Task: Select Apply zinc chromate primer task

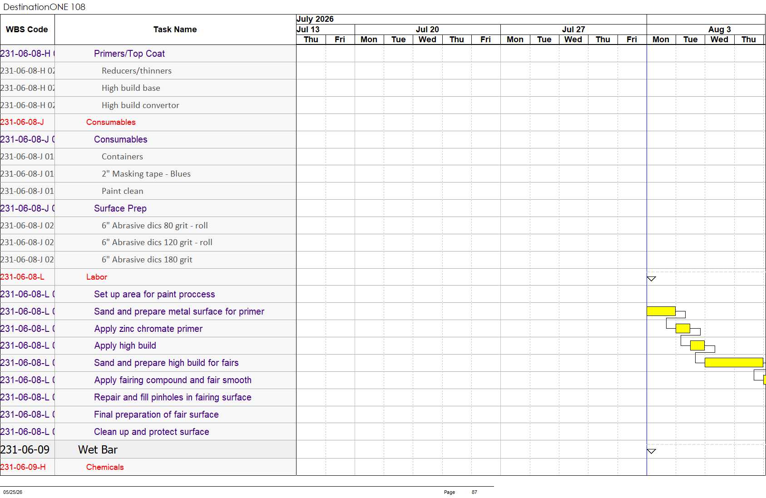Action: (x=148, y=329)
